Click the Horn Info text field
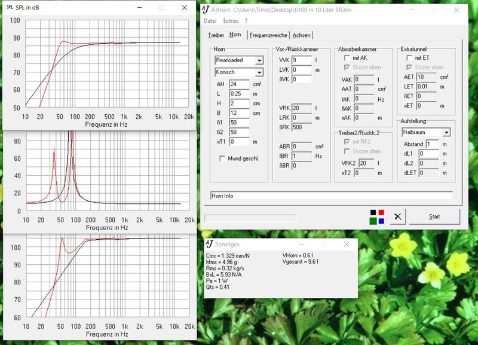478x345 pixels. pyautogui.click(x=332, y=196)
